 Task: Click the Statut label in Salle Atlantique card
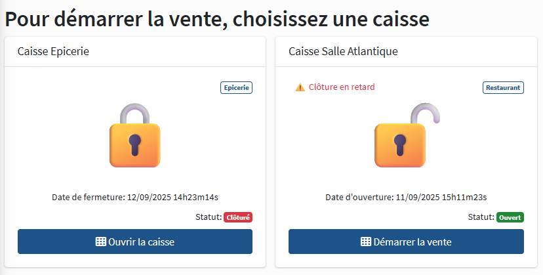pyautogui.click(x=481, y=217)
